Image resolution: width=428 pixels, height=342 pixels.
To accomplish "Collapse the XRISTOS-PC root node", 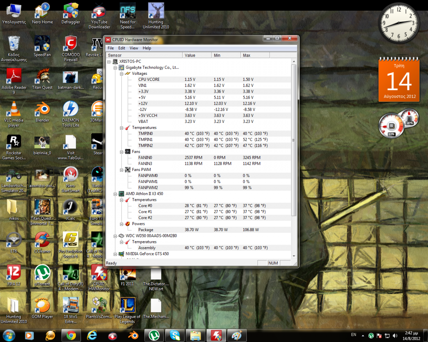I will (x=109, y=61).
